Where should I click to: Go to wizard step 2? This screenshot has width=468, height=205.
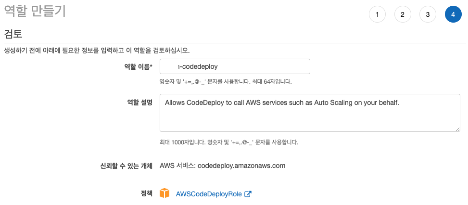pos(402,14)
